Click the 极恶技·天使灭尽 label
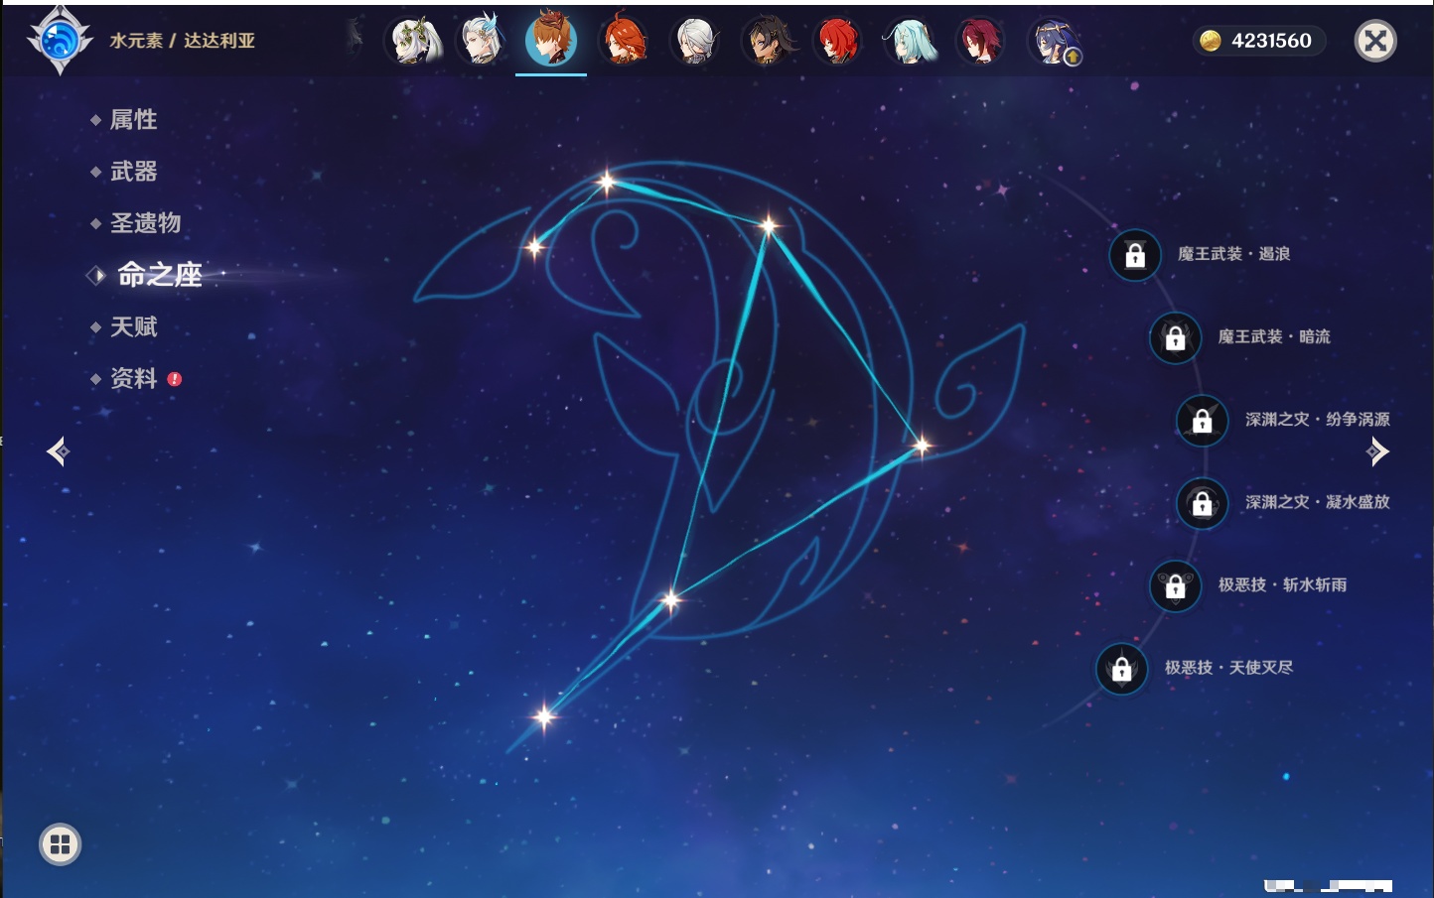This screenshot has width=1434, height=898. (1229, 667)
